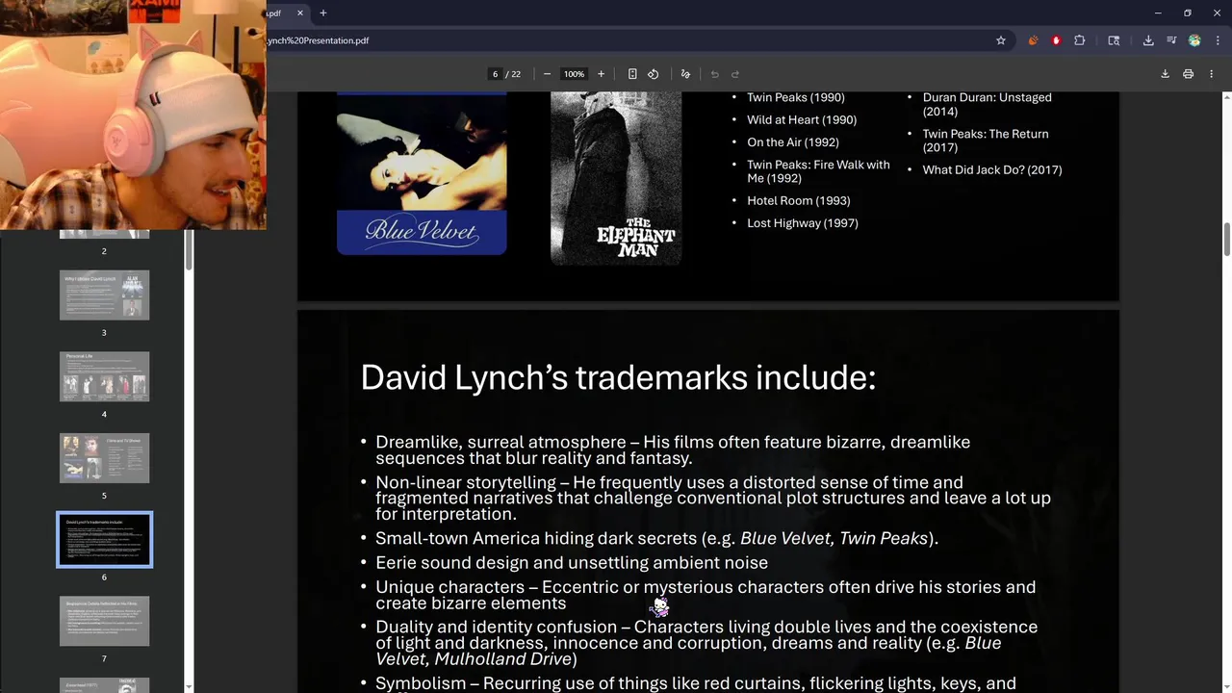The image size is (1232, 693).
Task: Select page 4 thumbnail Personal Life
Action: click(105, 376)
